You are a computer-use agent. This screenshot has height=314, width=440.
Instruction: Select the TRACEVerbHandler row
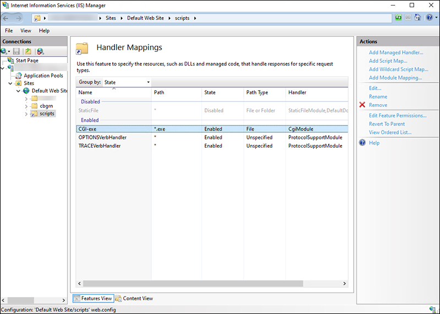tap(212, 146)
